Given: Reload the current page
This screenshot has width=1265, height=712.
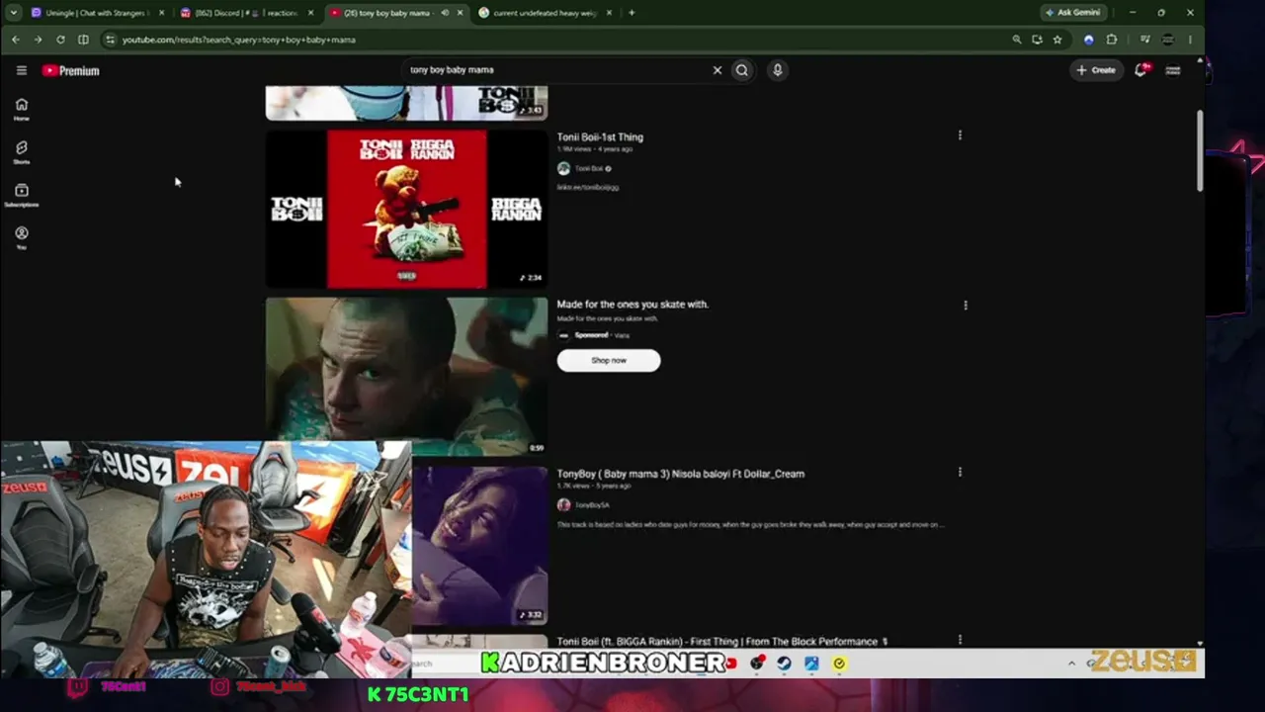Looking at the screenshot, I should (x=60, y=40).
